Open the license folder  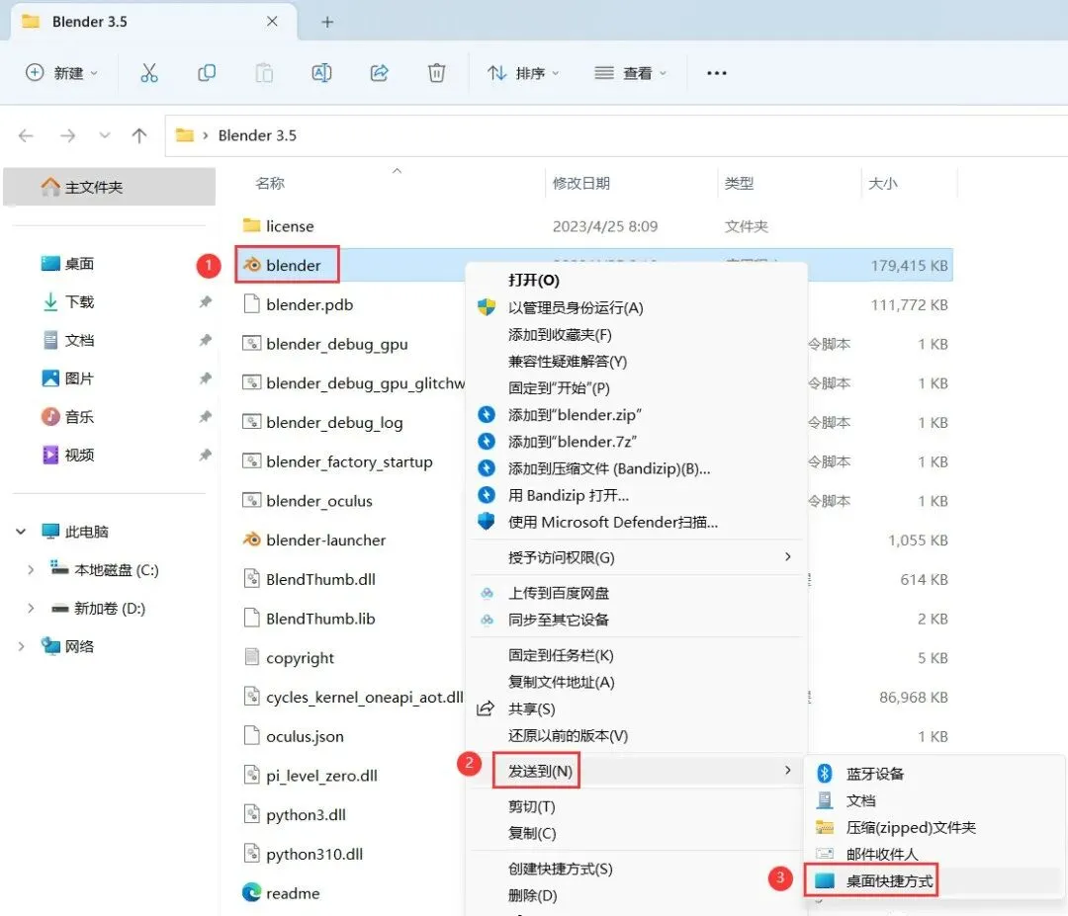pos(279,226)
